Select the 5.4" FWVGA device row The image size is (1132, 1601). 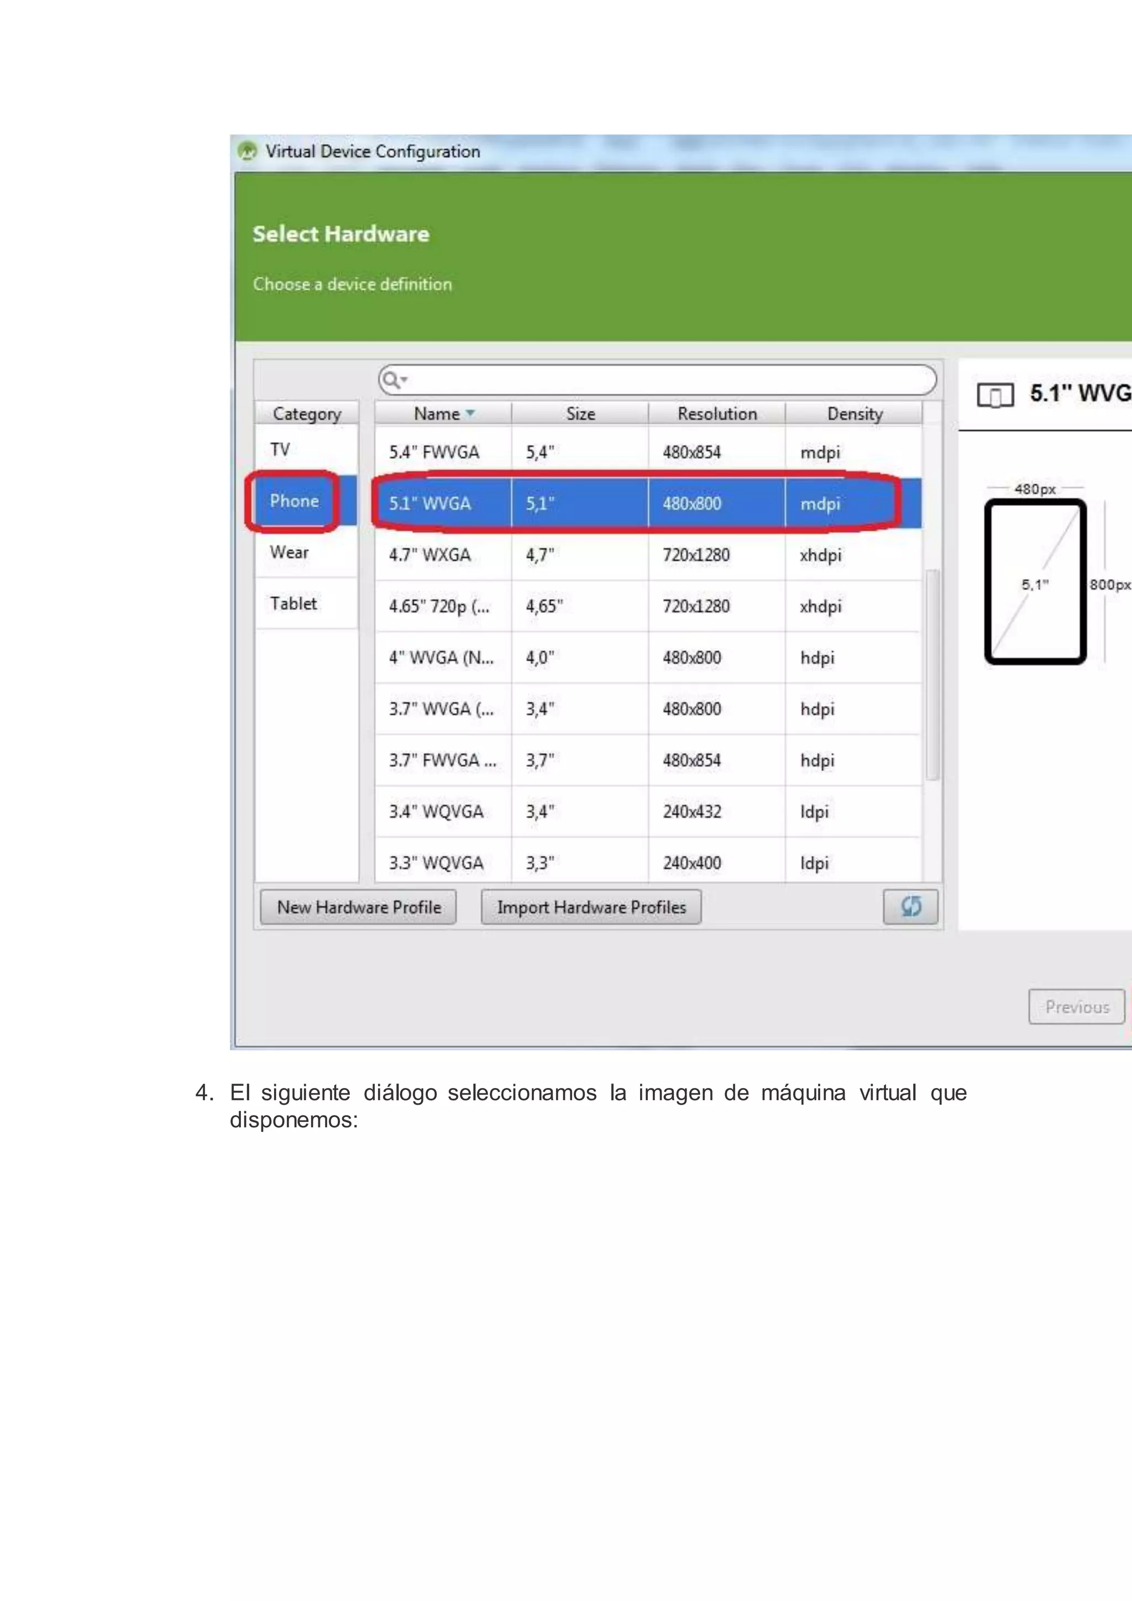coord(648,452)
